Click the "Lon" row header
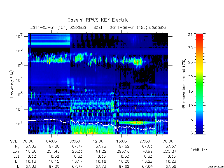The width and height of the screenshot is (224, 168). [x=16, y=151]
